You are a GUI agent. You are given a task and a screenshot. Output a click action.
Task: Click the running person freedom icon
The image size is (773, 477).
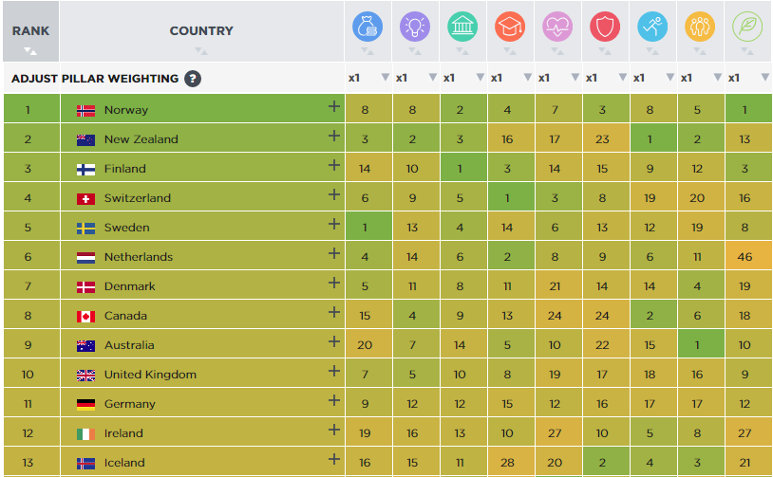652,27
